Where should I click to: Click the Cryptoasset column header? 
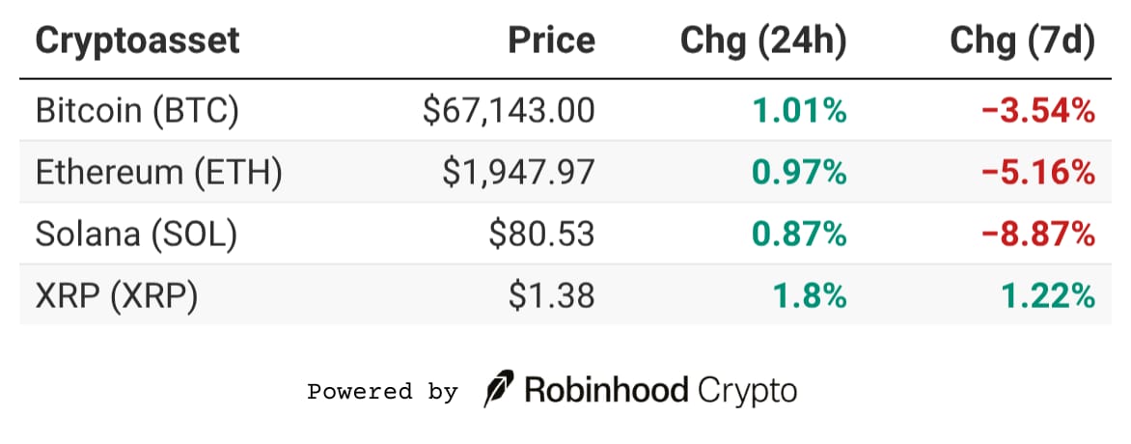[x=137, y=42]
